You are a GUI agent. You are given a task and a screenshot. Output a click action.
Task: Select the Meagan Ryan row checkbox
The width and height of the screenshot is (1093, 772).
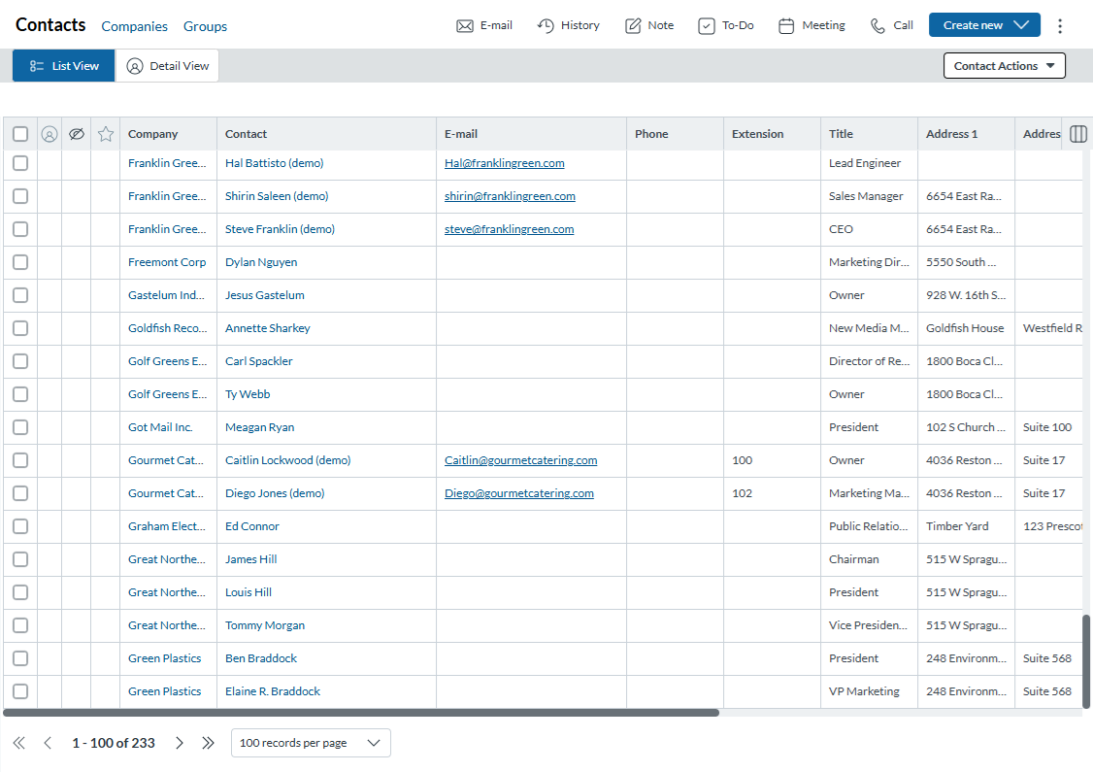pos(20,427)
